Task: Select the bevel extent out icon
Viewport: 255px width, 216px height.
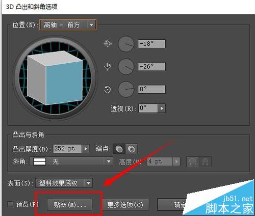Action: pos(193,161)
